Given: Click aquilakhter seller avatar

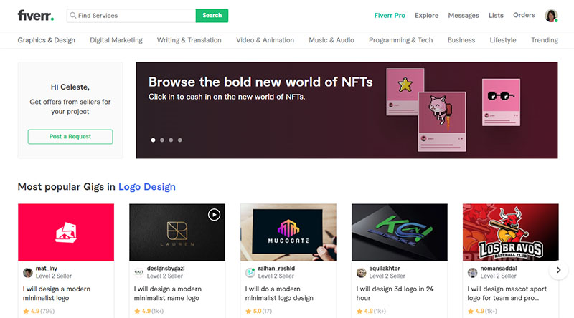Looking at the screenshot, I should (362, 273).
